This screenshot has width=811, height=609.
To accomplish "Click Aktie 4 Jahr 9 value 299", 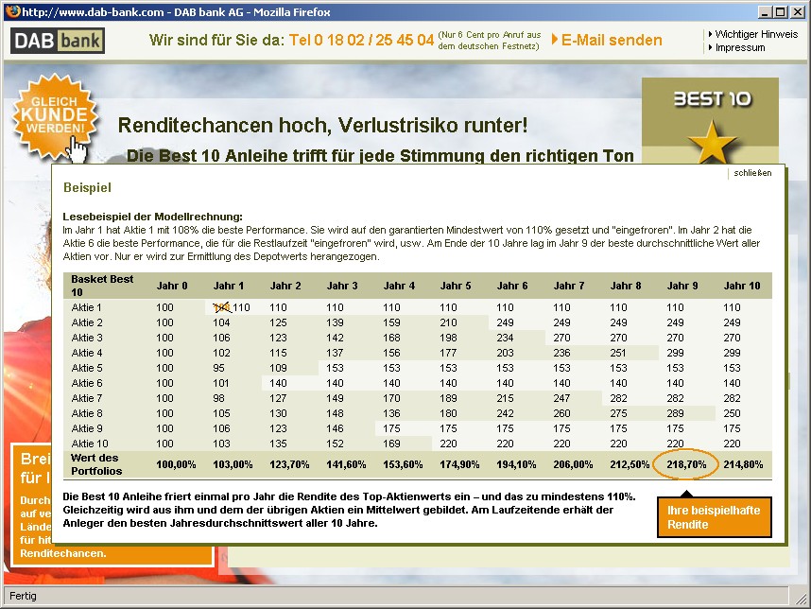I will click(675, 353).
